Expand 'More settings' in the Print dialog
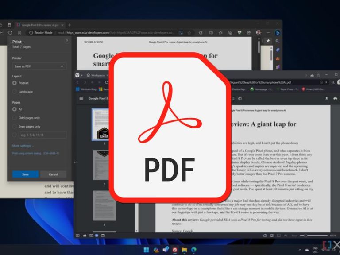This screenshot has height=255, width=340. tap(23, 146)
